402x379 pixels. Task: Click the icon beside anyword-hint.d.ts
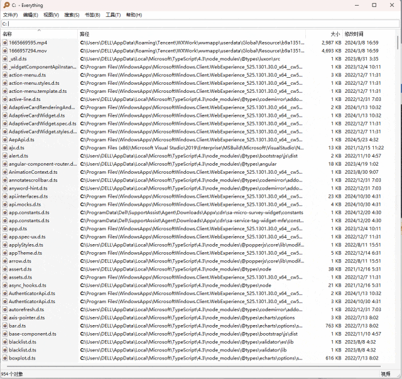click(x=5, y=188)
